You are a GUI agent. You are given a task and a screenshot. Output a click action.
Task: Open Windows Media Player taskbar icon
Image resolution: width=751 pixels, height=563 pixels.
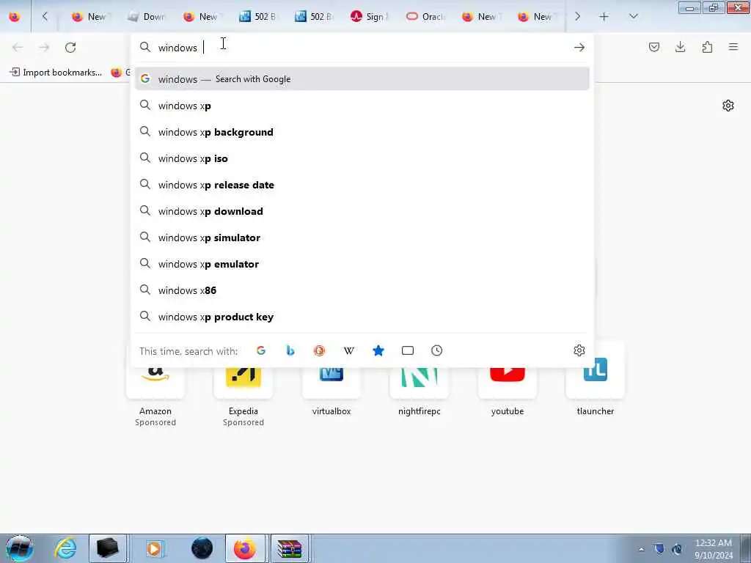coord(154,548)
